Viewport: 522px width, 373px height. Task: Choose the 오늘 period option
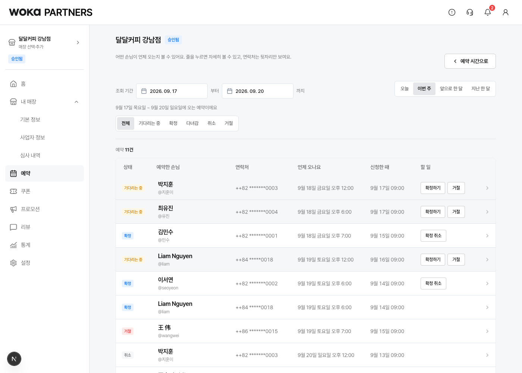point(405,89)
